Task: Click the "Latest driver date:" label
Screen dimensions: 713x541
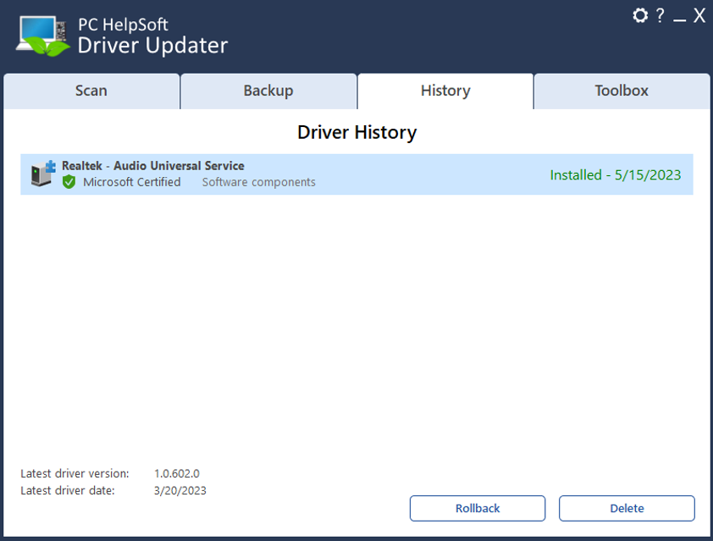Action: (x=68, y=491)
